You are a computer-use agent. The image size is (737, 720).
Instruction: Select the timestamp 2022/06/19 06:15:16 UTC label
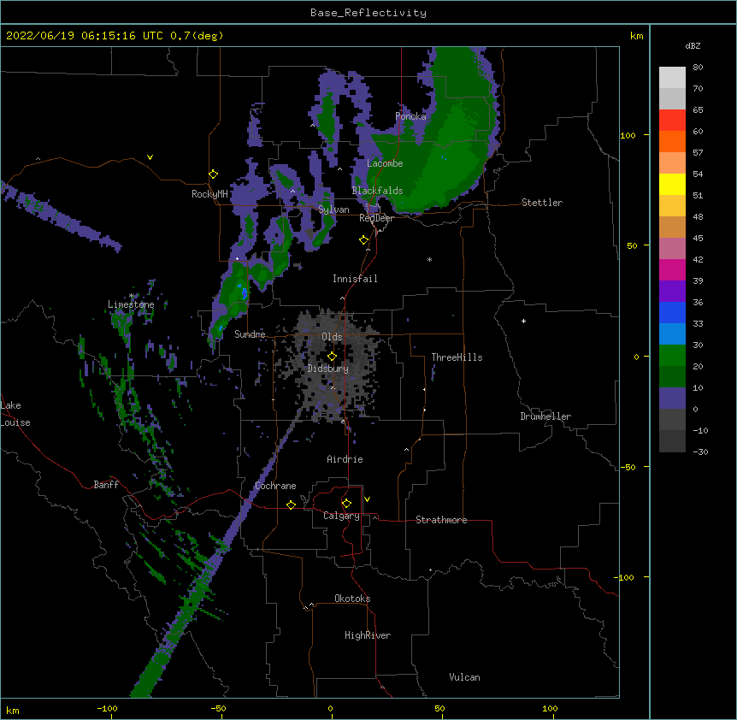coord(85,36)
